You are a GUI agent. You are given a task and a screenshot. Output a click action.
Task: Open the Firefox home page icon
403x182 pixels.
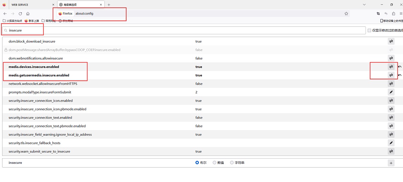point(28,14)
